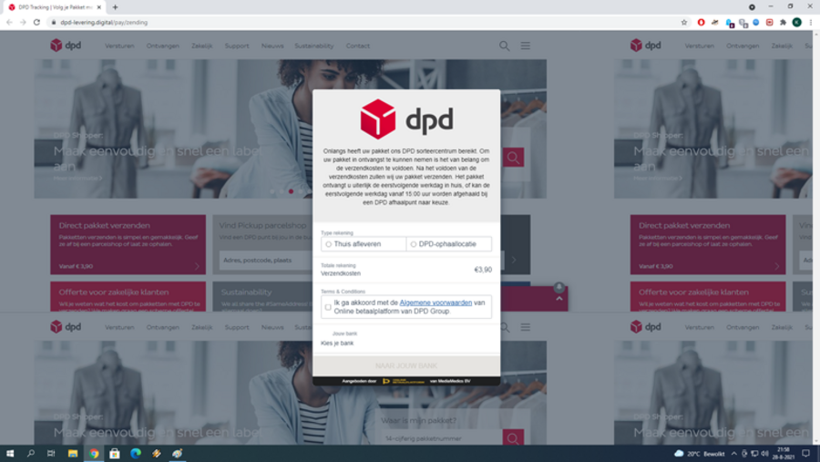
Task: Bookmark this page with the star icon
Action: (x=684, y=23)
